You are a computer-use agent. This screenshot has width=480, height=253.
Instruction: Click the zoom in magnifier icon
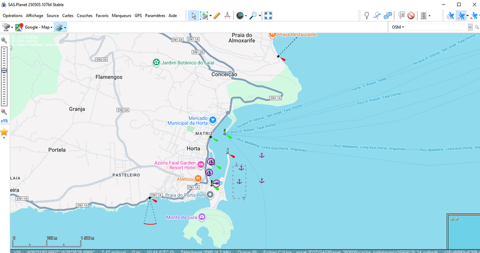4,40
